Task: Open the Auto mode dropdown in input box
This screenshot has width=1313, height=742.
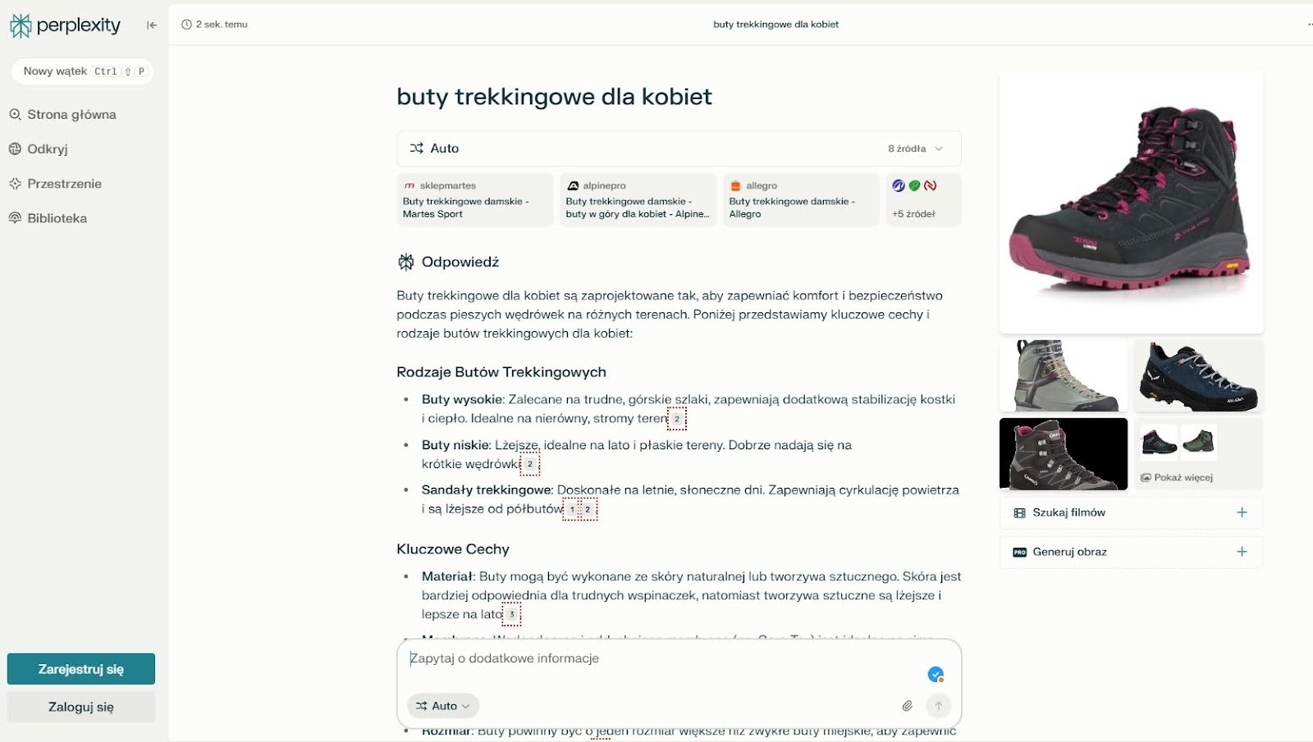Action: 443,706
